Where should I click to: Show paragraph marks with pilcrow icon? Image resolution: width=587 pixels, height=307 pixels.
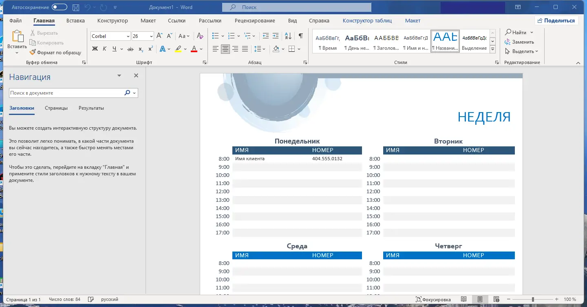tap(300, 36)
